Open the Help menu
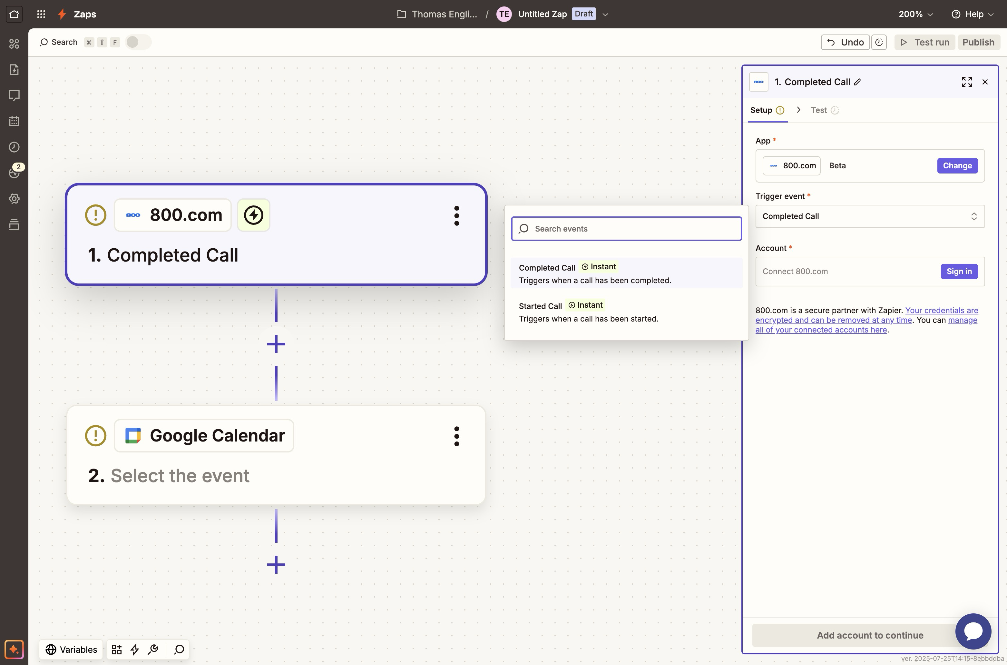 click(x=972, y=14)
